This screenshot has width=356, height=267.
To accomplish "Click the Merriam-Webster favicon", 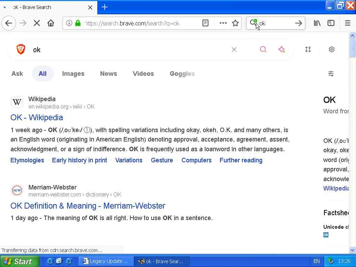I will 17,190.
